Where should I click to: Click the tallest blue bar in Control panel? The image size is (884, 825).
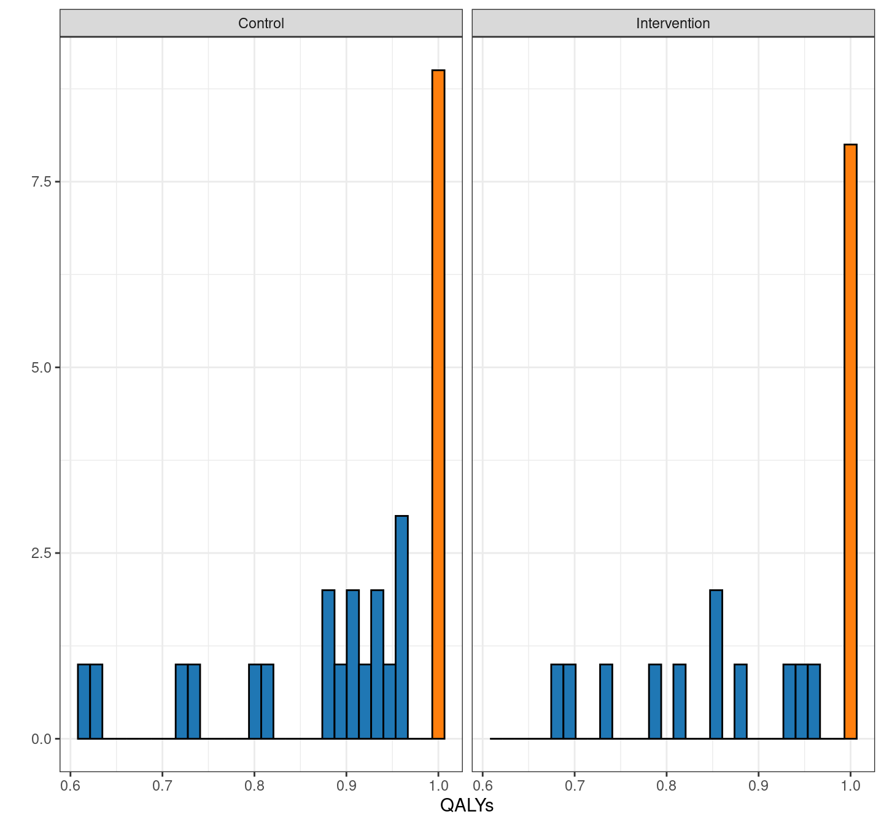click(x=401, y=627)
